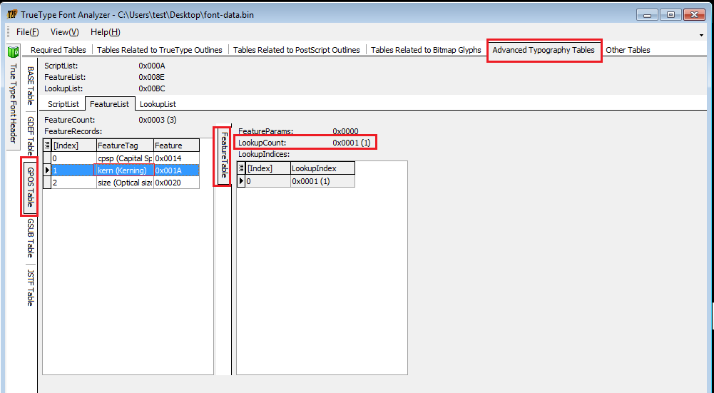This screenshot has height=393, width=714.
Task: Click the 0x001A feature offset cell
Action: (x=176, y=170)
